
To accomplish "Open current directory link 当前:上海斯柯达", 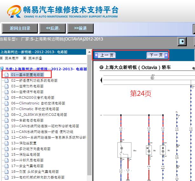I will click(46, 69).
